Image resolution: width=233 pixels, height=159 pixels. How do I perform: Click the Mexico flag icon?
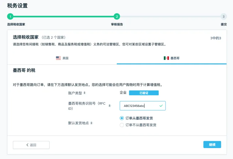tap(166, 58)
